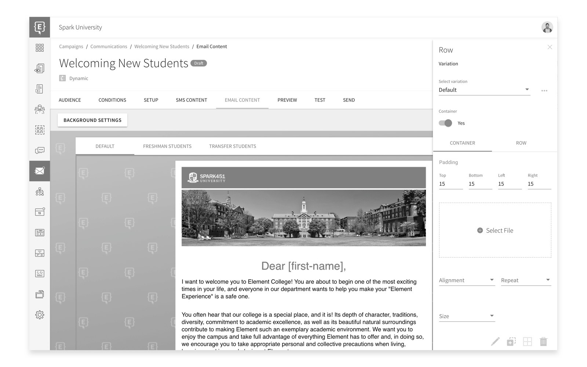Open the people group icon in the sidebar
Image resolution: width=587 pixels, height=367 pixels.
[40, 109]
